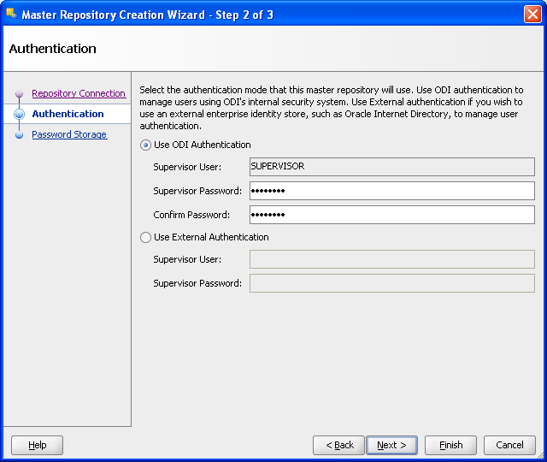Open the Repository Connection step link
Viewport: 547px width, 462px height.
pos(79,93)
